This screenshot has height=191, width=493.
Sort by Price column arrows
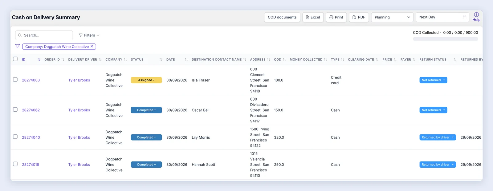pos(395,60)
